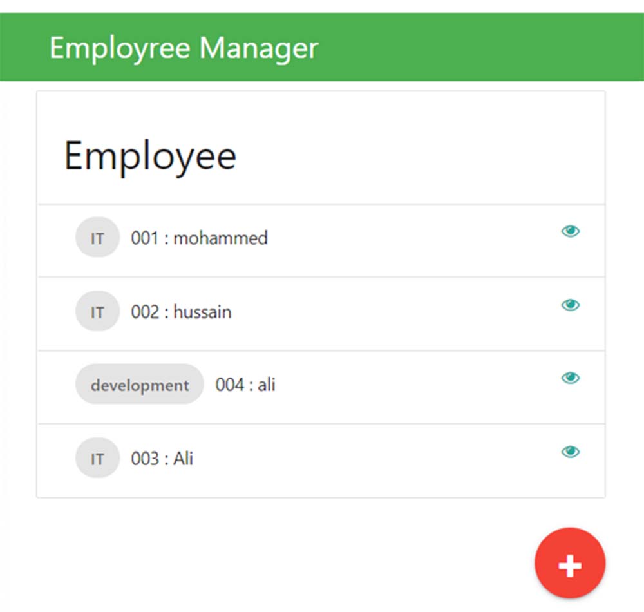Click employee ID 003

(145, 459)
